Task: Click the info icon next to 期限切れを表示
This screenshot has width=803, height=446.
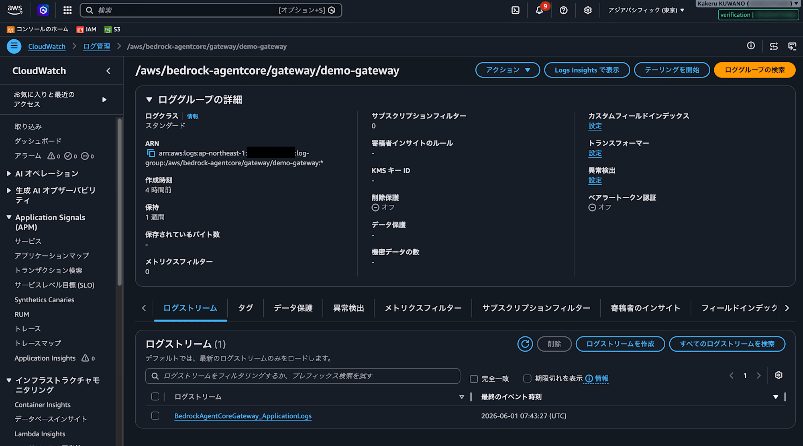Action: pos(589,378)
